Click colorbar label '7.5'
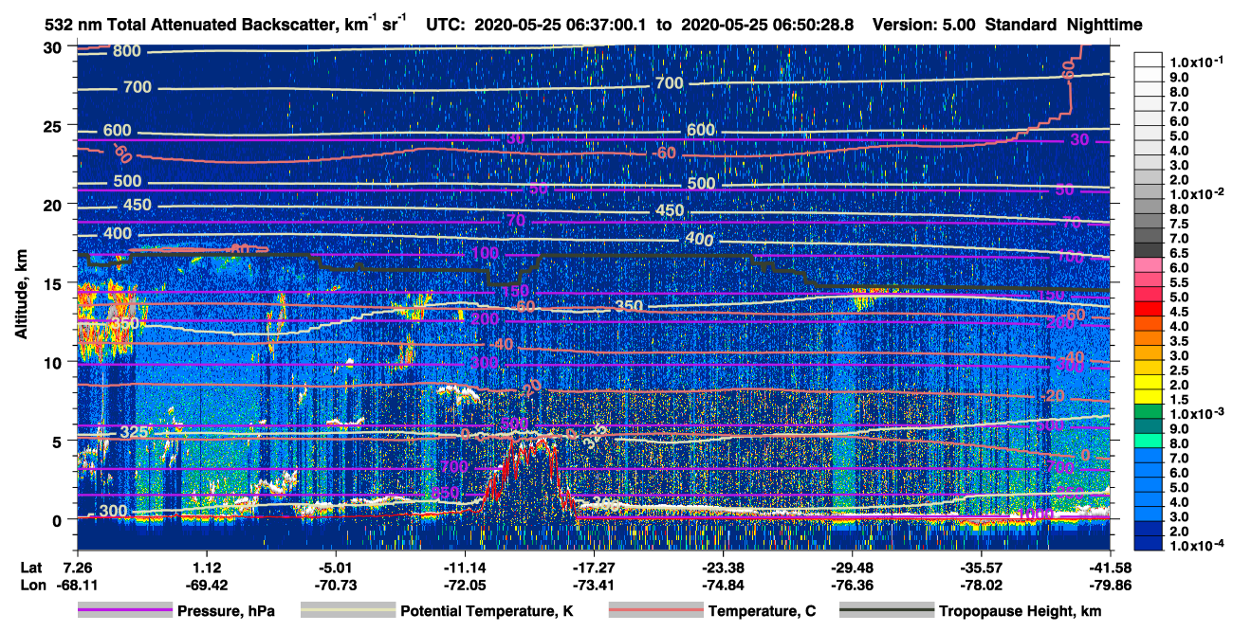The height and width of the screenshot is (632, 1233). click(1180, 223)
